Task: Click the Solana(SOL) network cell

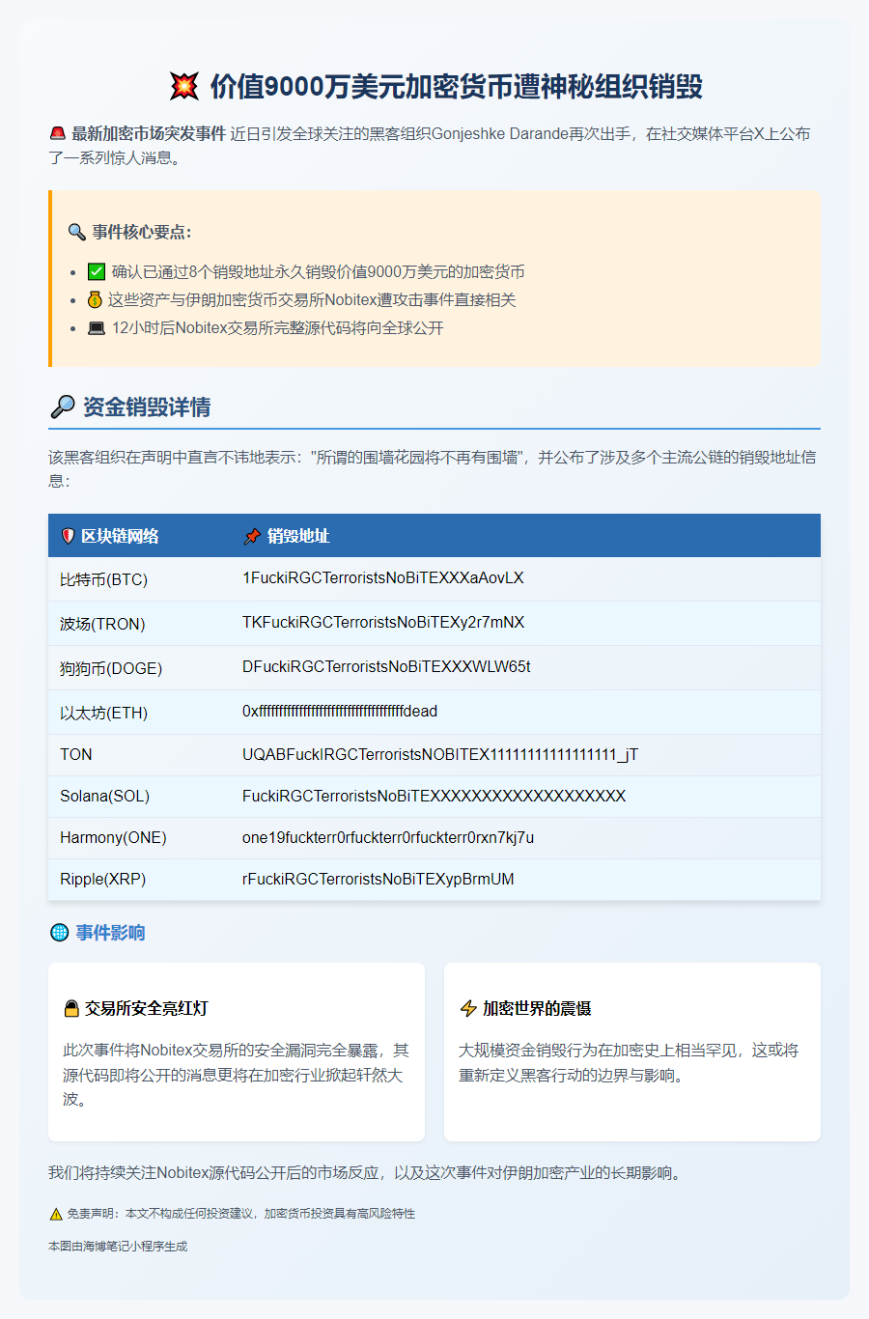Action: coord(104,797)
